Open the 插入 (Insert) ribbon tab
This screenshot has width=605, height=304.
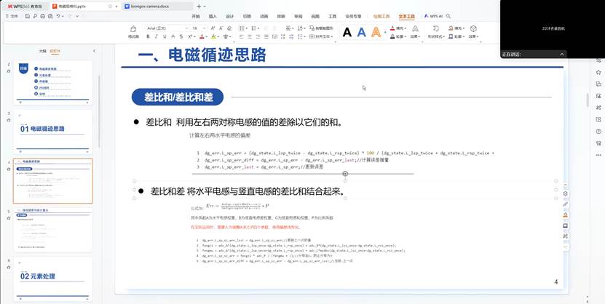213,15
